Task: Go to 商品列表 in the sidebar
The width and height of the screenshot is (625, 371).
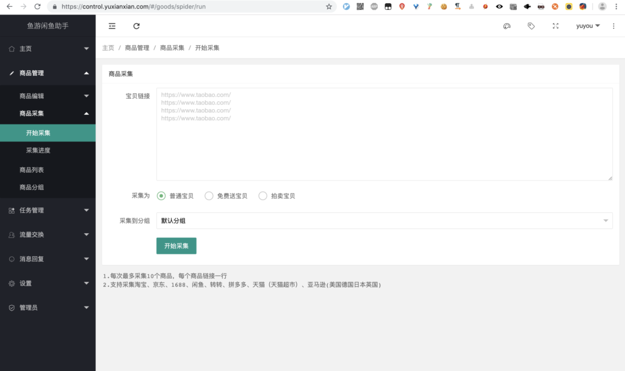Action: (32, 170)
